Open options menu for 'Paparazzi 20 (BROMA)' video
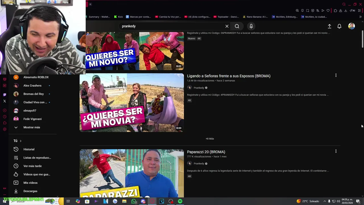 [x=336, y=151]
